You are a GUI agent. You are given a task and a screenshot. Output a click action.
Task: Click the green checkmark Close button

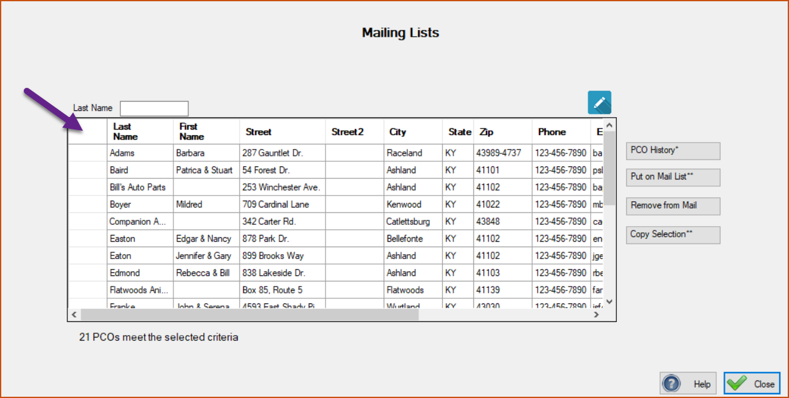[x=752, y=384]
